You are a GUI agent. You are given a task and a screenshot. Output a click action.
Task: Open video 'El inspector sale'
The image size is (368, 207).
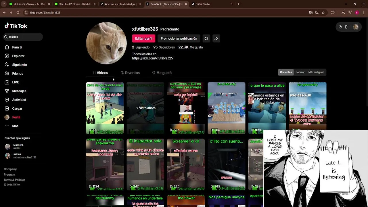point(145,164)
